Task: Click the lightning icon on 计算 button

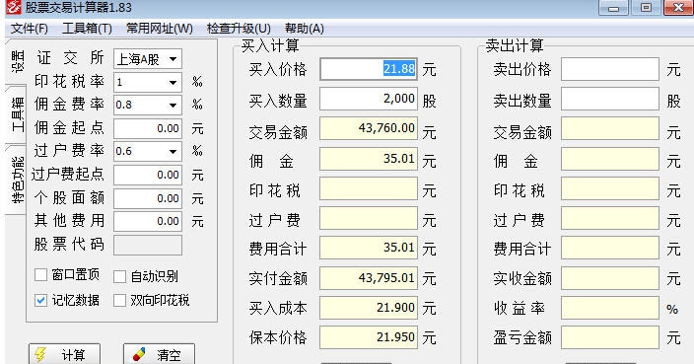Action: (40, 355)
